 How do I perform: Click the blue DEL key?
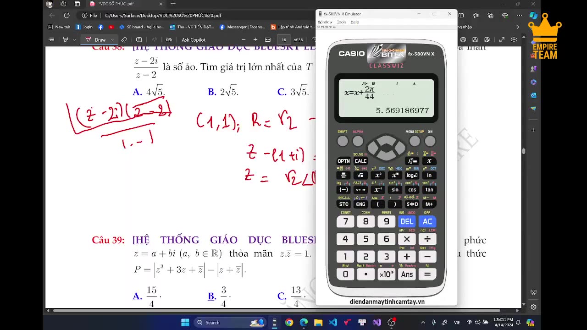click(407, 221)
